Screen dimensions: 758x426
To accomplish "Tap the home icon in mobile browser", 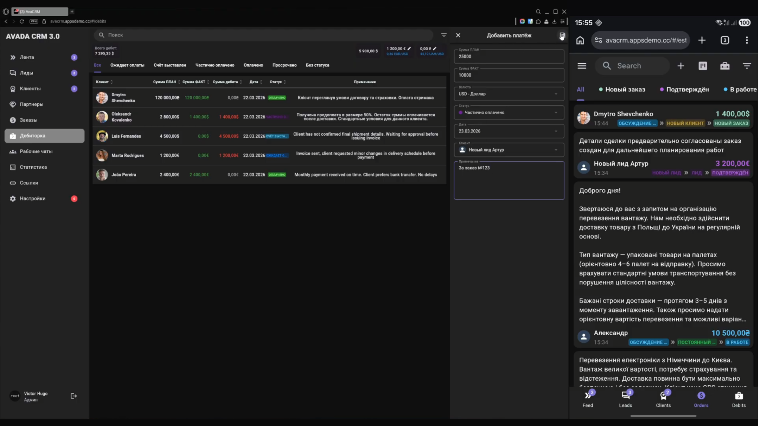I will (580, 40).
